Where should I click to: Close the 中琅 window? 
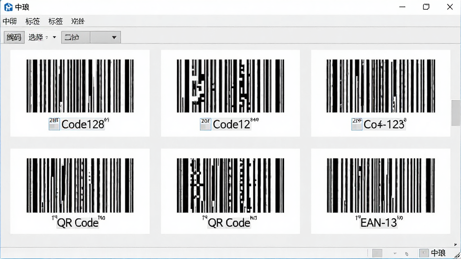click(450, 7)
